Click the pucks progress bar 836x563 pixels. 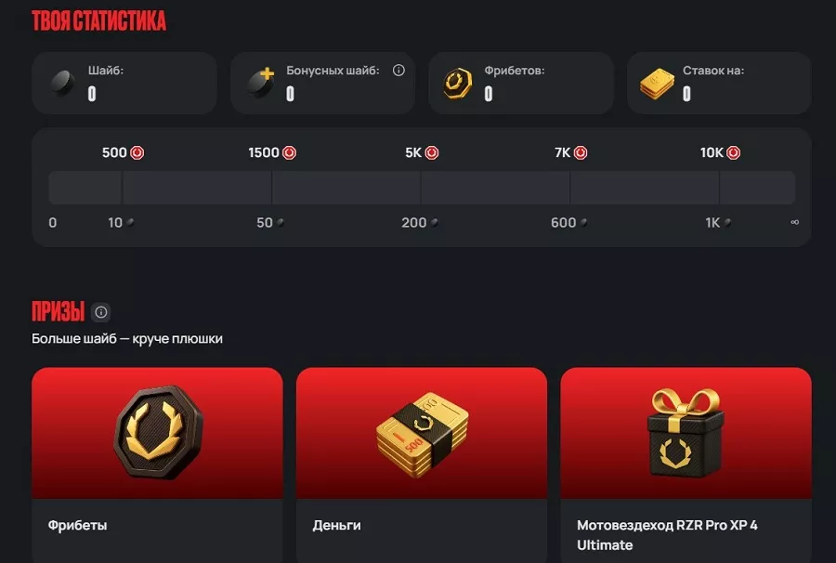coord(422,188)
